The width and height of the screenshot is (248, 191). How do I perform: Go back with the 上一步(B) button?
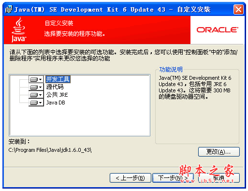point(131,178)
